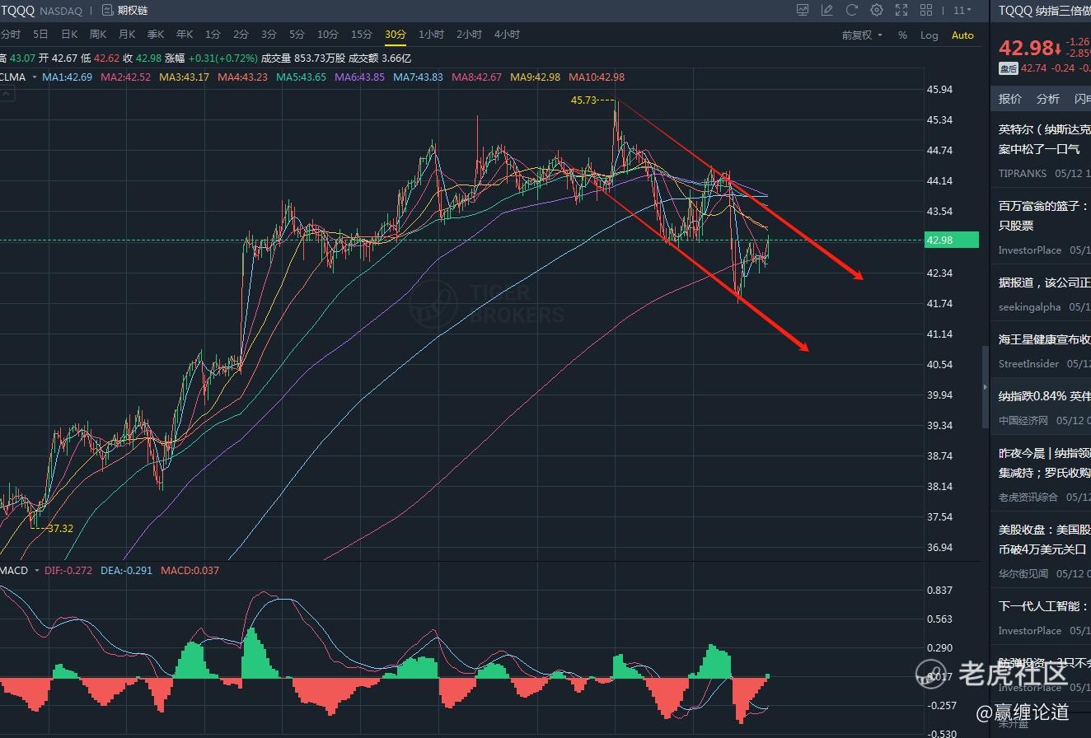Switch to 月K timeframe
Screen dimensions: 1091x738
pyautogui.click(x=127, y=35)
